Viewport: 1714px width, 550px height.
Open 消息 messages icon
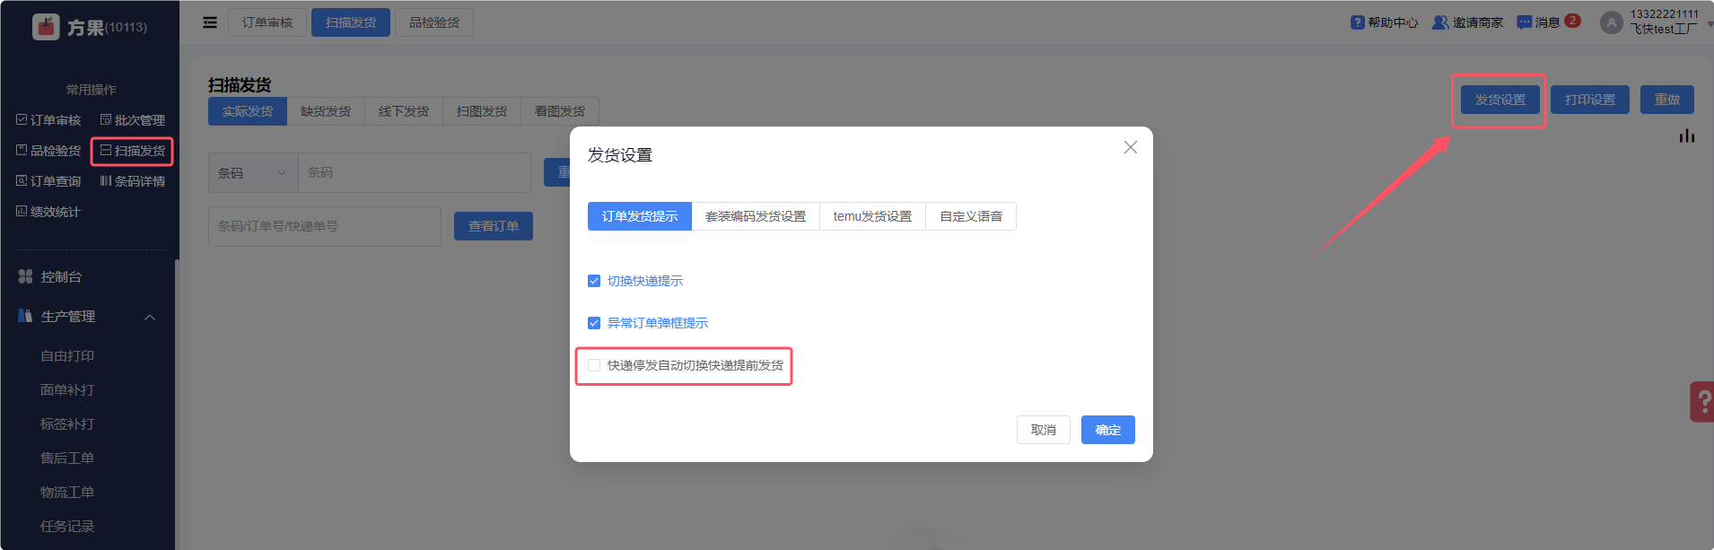coord(1525,22)
